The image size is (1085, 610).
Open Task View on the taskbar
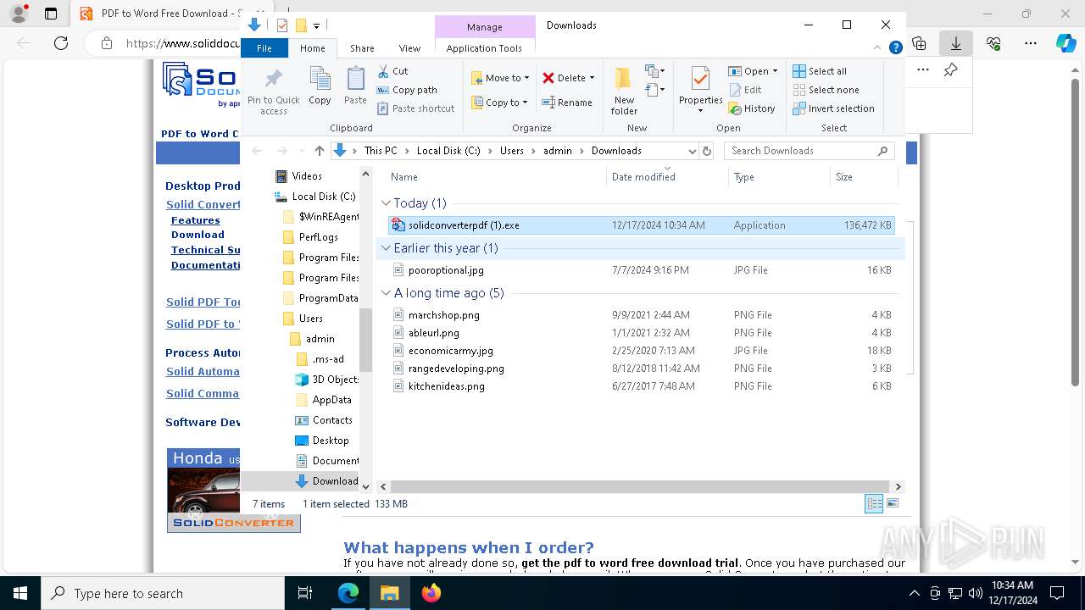pyautogui.click(x=306, y=593)
